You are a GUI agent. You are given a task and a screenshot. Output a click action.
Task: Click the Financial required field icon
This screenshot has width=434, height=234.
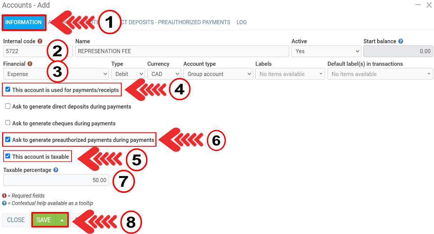tap(30, 64)
